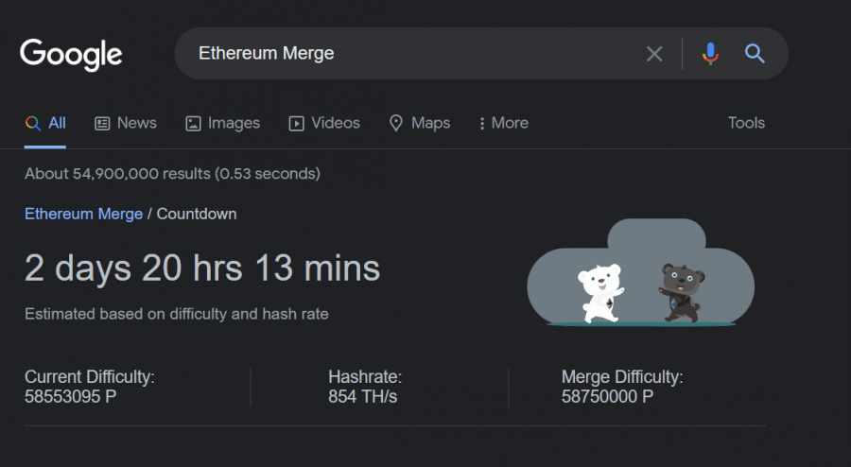This screenshot has height=467, width=851.
Task: Click the Current Difficulty label
Action: coord(90,376)
